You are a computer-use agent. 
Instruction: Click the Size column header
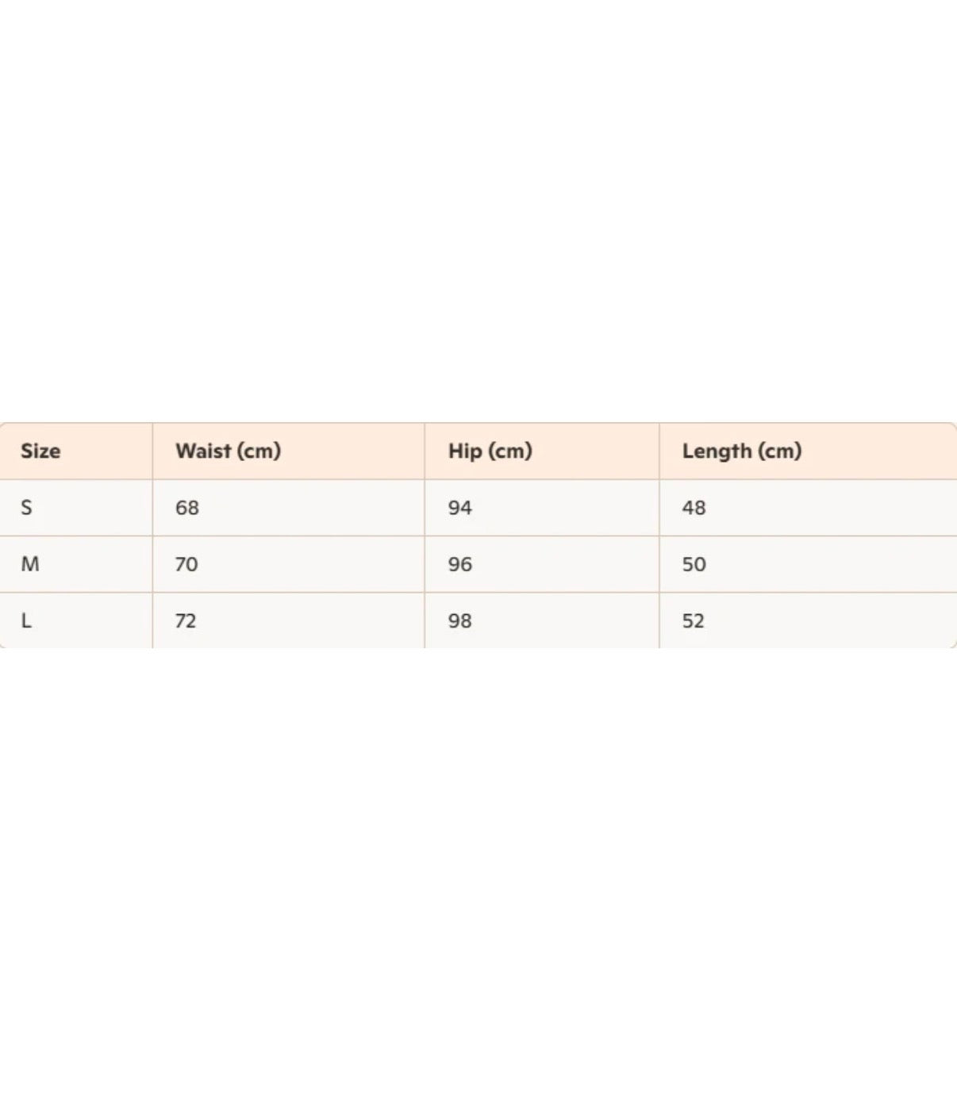pos(40,451)
